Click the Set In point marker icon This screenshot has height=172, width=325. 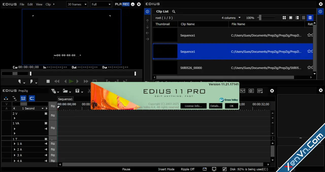[20, 82]
